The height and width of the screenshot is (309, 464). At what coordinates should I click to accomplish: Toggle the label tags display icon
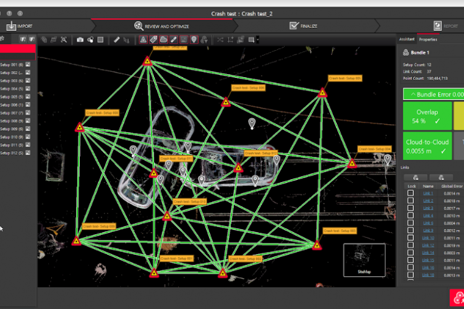[153, 40]
